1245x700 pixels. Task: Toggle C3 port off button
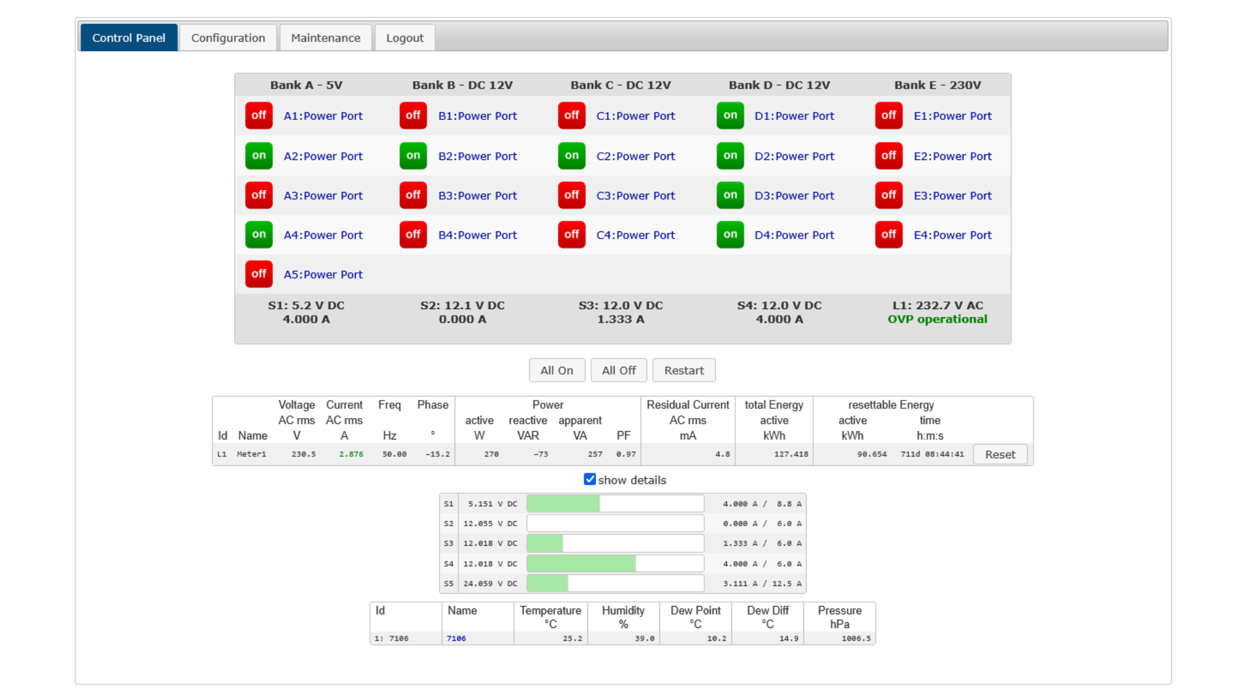coord(571,195)
